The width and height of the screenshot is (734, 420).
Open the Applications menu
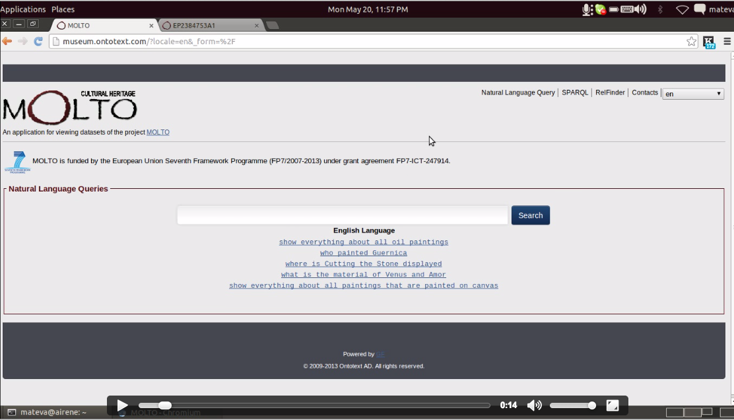coord(23,9)
